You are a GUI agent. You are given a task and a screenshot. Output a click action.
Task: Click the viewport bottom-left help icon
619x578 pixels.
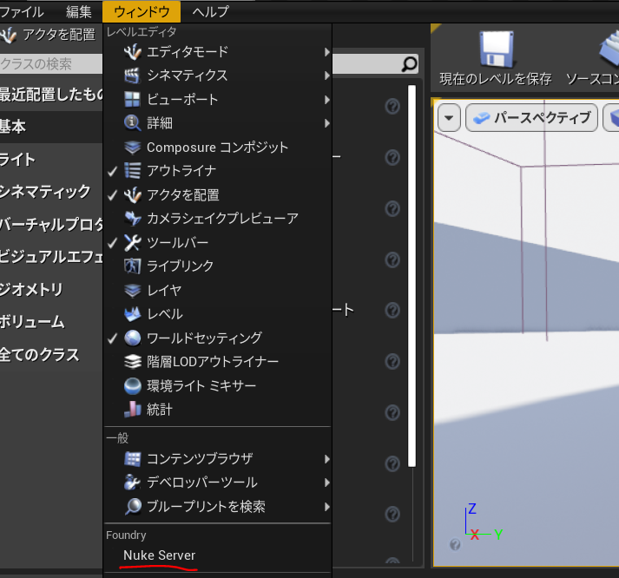[x=455, y=545]
